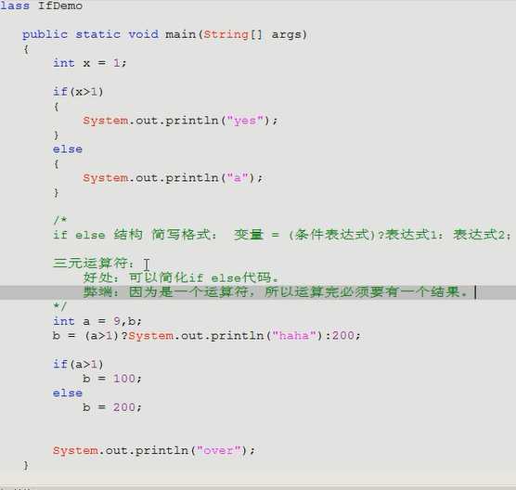
Task: Click the comment line starting 'if else 结构'
Action: pyautogui.click(x=282, y=235)
